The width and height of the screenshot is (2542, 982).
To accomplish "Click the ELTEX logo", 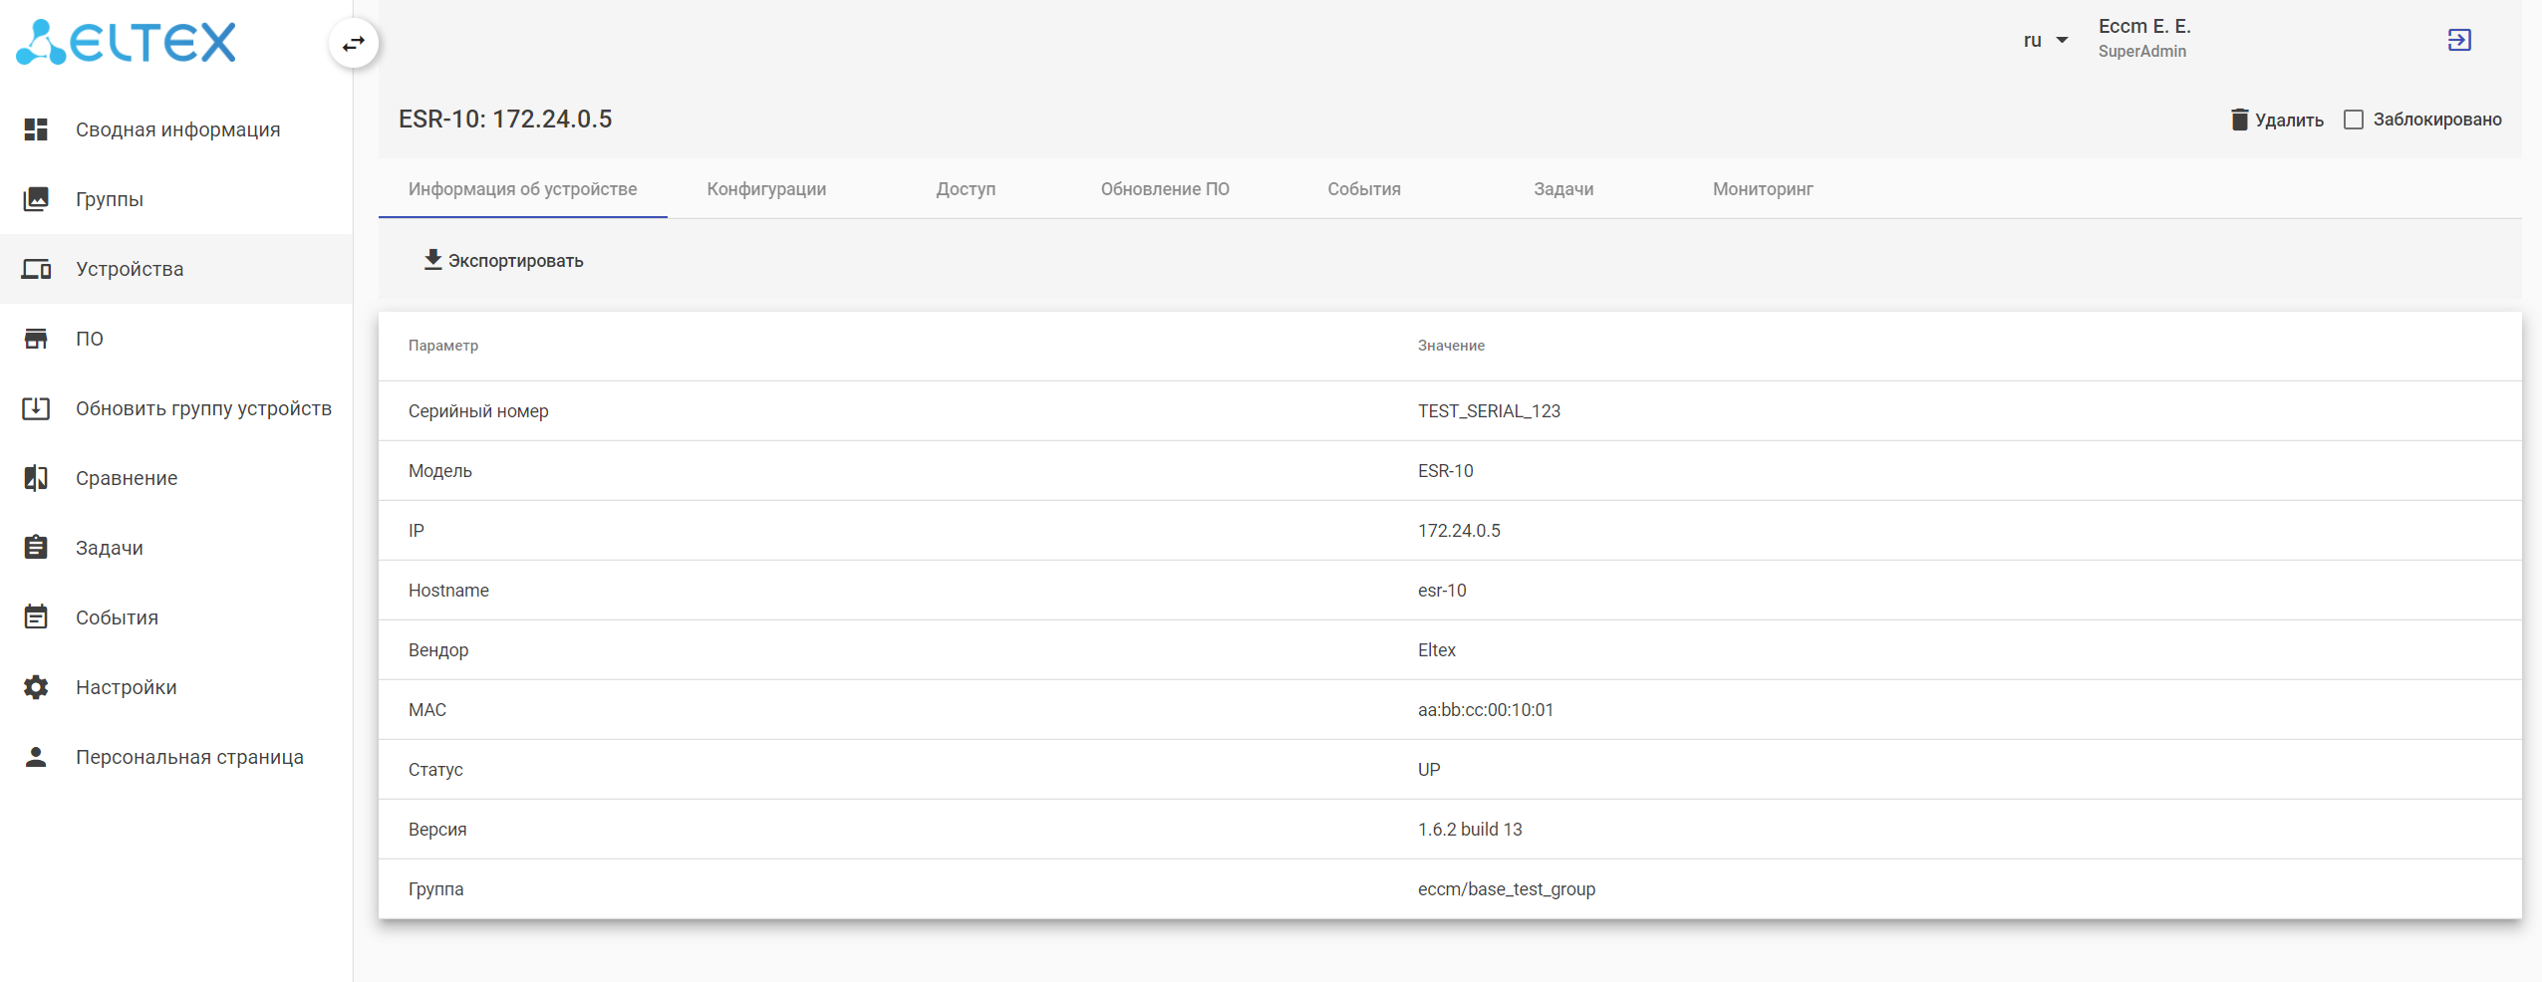I will [x=127, y=42].
